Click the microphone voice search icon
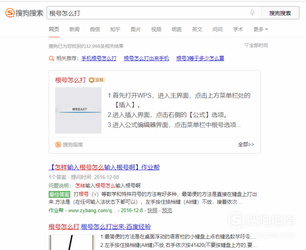Screen dimensions: 306x250 (252, 12)
